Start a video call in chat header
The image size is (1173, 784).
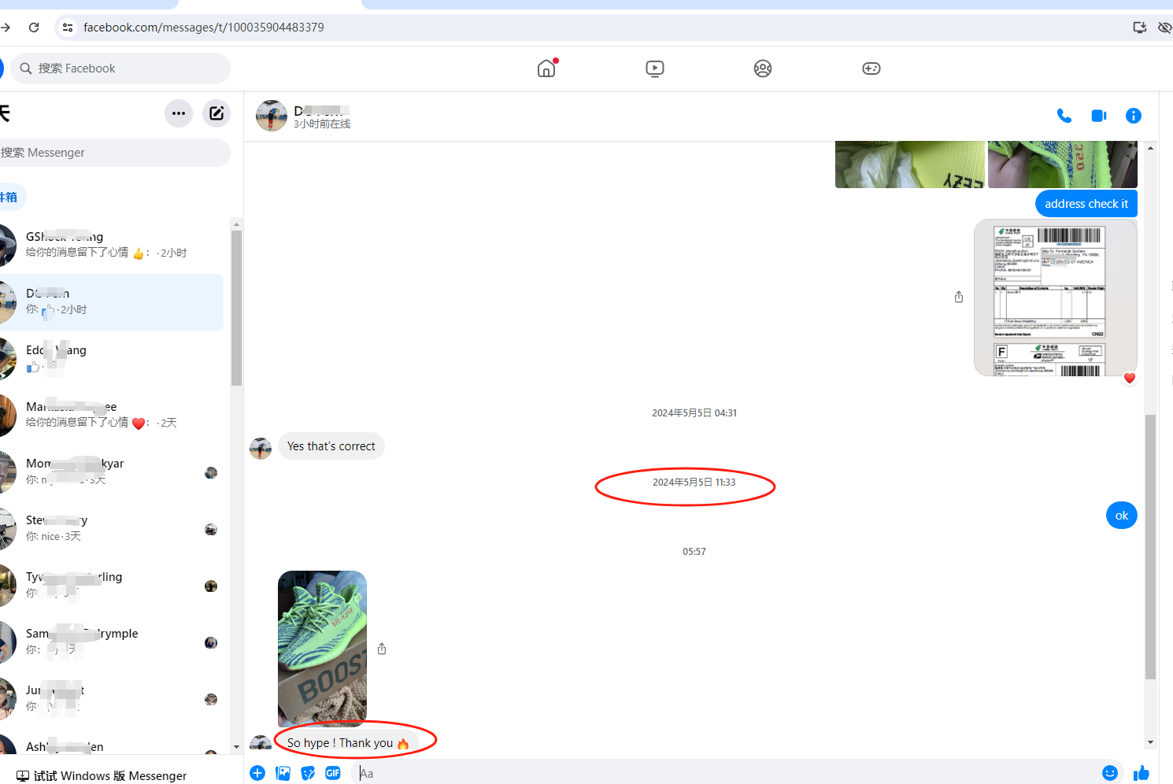point(1098,116)
